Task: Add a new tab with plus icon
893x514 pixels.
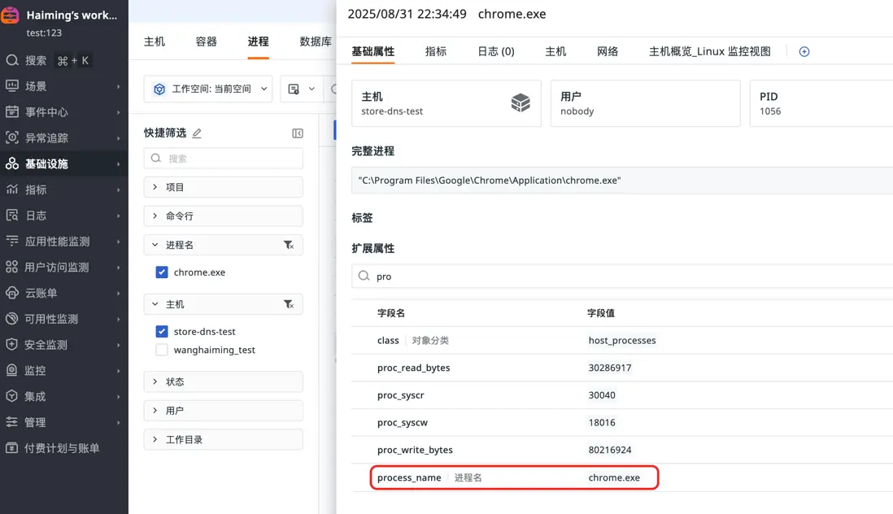Action: (804, 52)
